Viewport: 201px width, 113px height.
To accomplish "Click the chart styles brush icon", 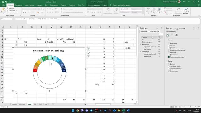I will pos(89,53).
